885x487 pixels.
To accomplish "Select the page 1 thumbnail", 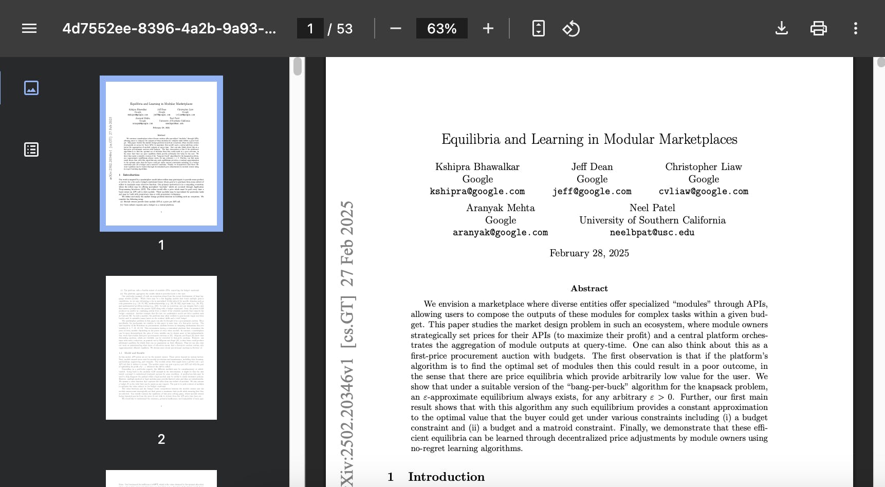I will point(161,154).
